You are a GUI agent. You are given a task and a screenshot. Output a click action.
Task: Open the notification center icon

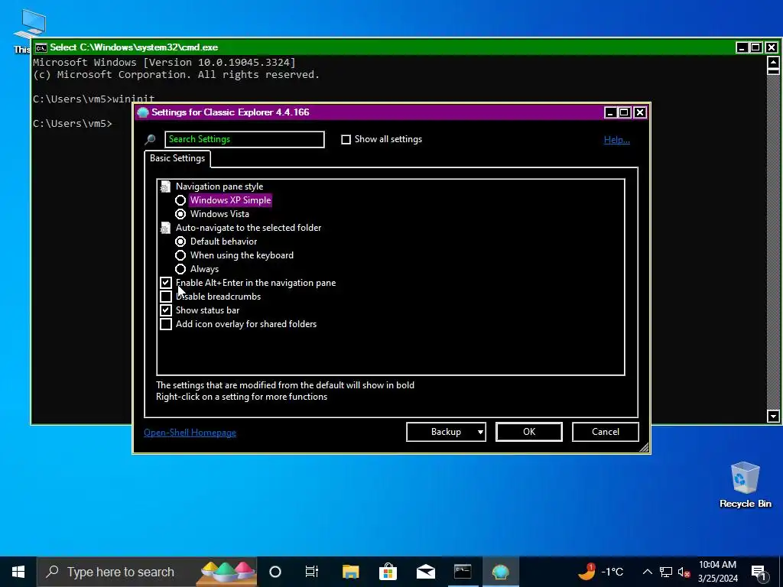[759, 572]
